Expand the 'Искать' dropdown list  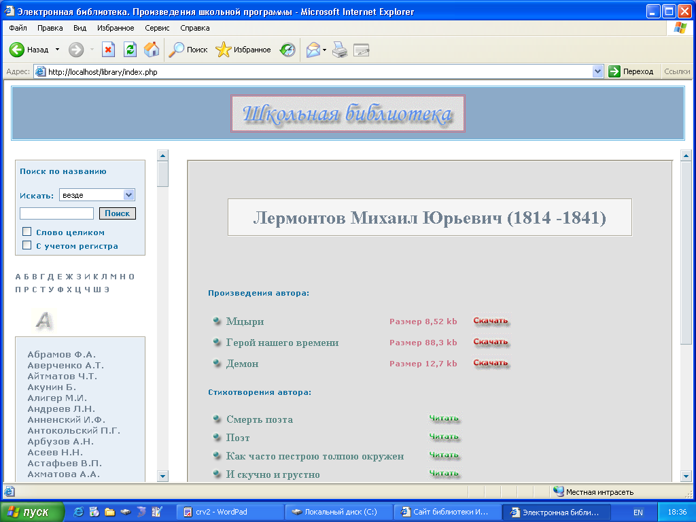129,195
